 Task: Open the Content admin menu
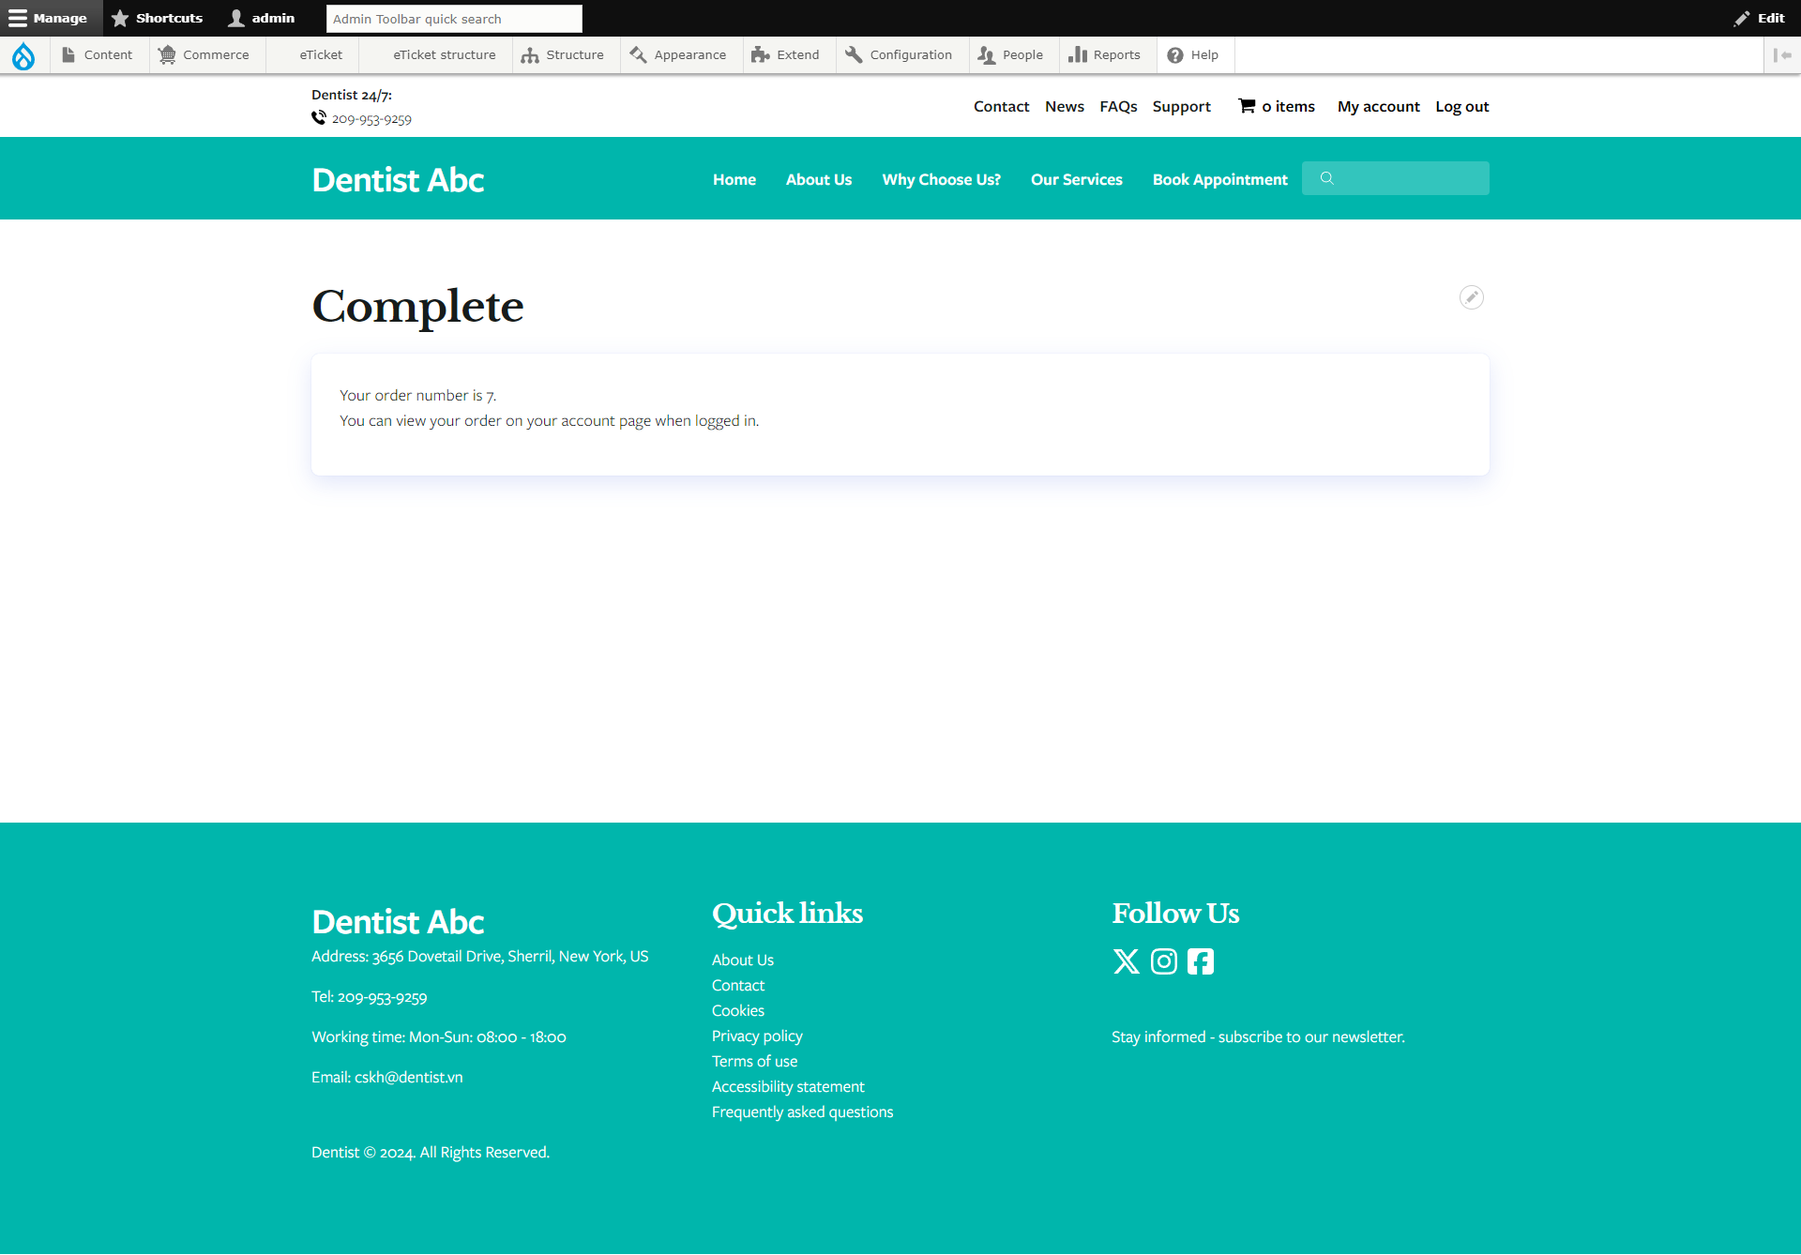[x=98, y=55]
